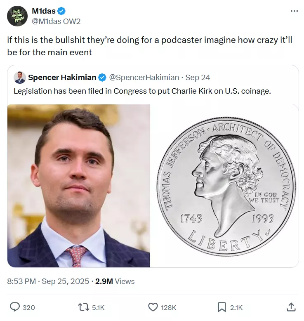304x321 pixels.
Task: Click the reply speech bubble icon
Action: point(15,307)
